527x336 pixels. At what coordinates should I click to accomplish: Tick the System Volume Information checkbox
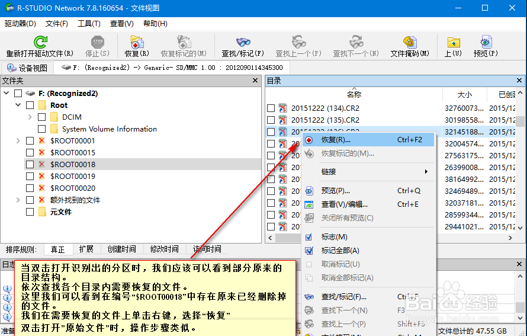coord(41,129)
